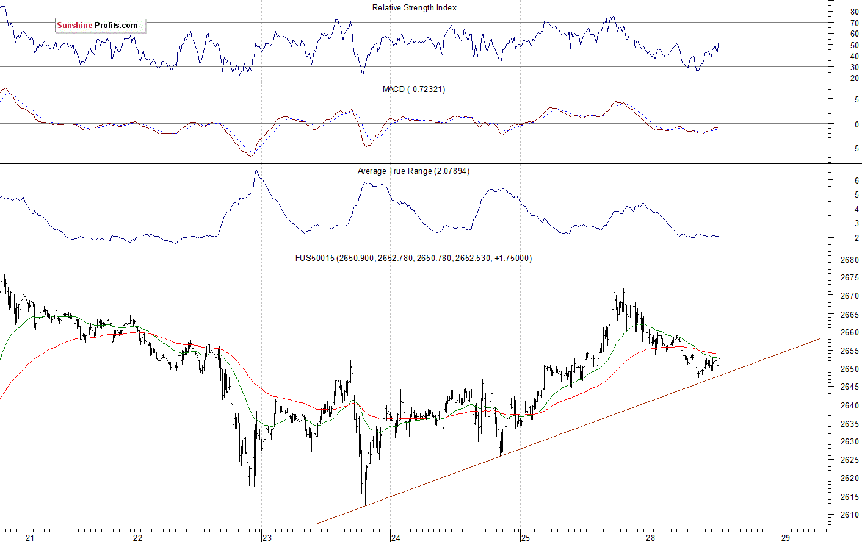Select the MACD (-0.72321) label

pos(414,90)
